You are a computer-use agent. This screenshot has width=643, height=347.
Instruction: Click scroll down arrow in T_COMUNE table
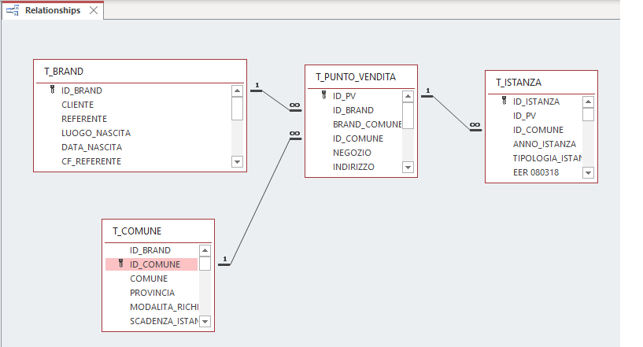click(x=205, y=321)
